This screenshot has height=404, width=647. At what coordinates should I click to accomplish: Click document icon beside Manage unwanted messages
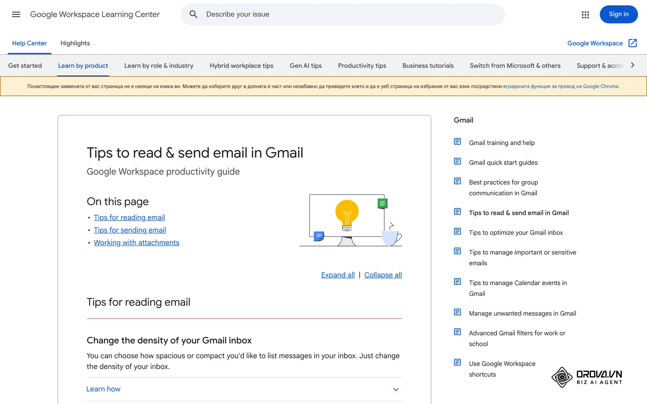pyautogui.click(x=457, y=312)
